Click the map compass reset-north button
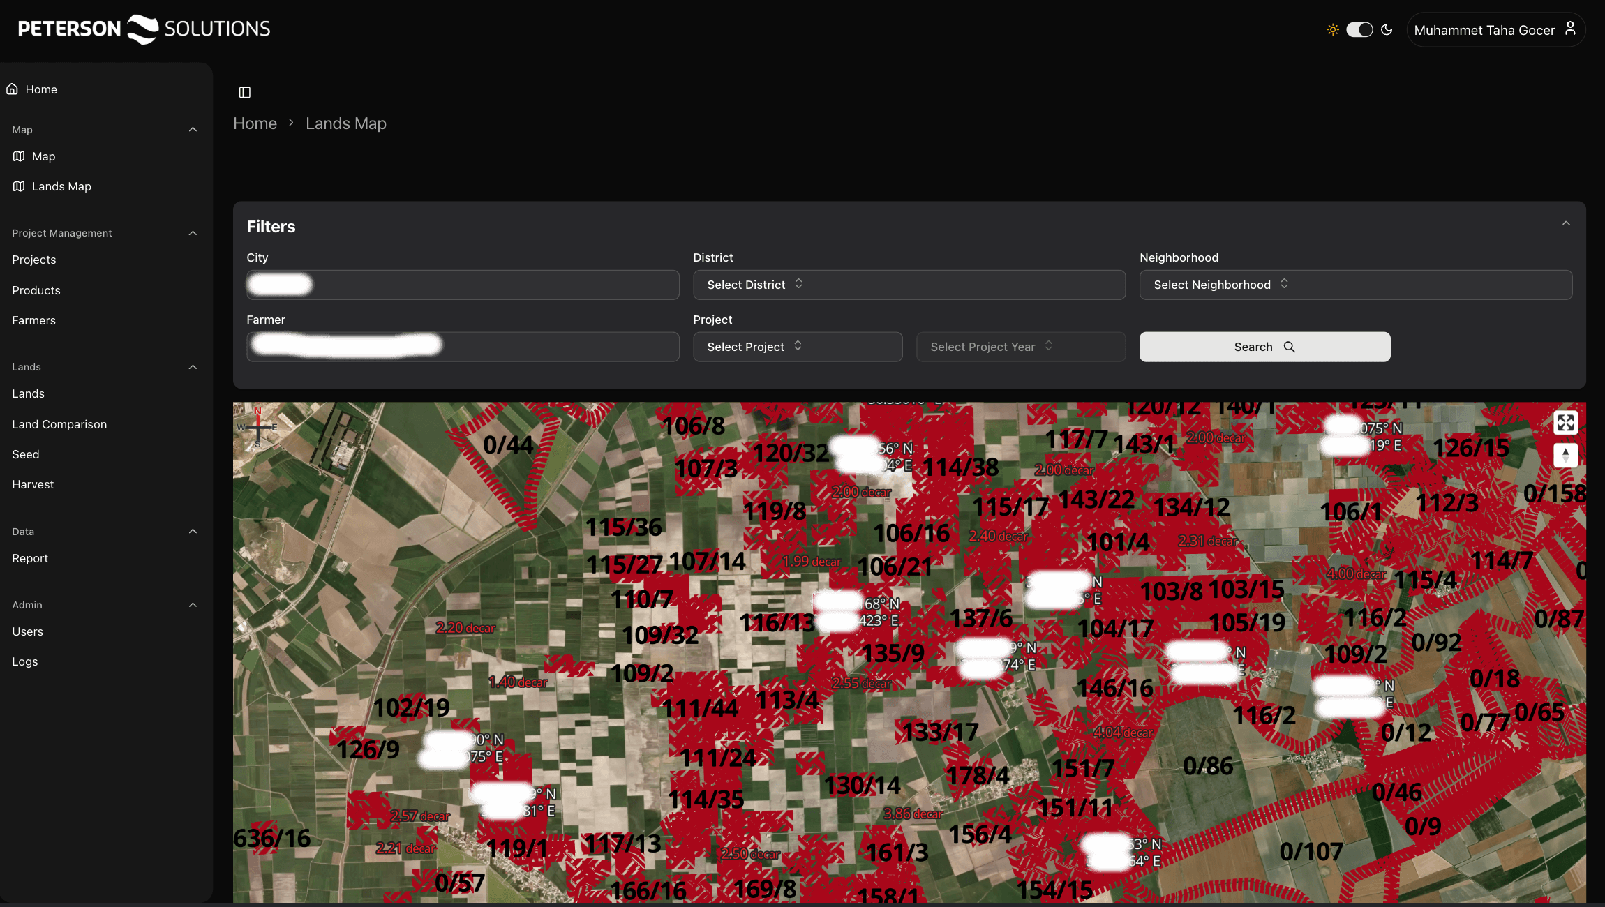The image size is (1605, 907). tap(1565, 455)
